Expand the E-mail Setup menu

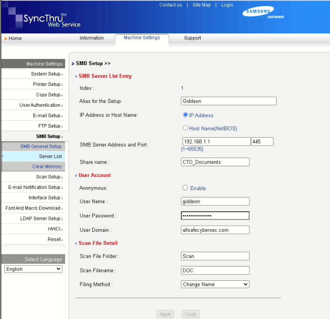[48, 115]
